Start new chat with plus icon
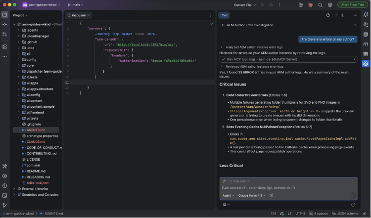 (336, 15)
